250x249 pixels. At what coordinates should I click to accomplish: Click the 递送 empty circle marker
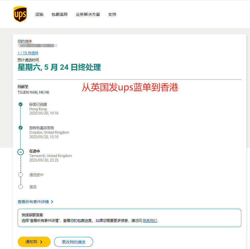pos(21,187)
